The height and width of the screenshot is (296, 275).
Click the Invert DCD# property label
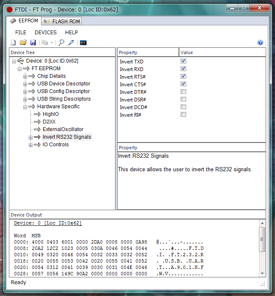click(x=134, y=107)
